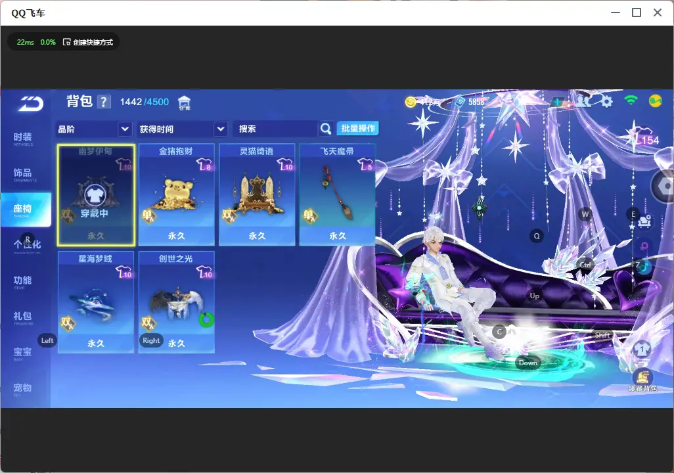This screenshot has height=473, width=674.
Task: Click the blue rotate arrow icon
Action: (644, 267)
